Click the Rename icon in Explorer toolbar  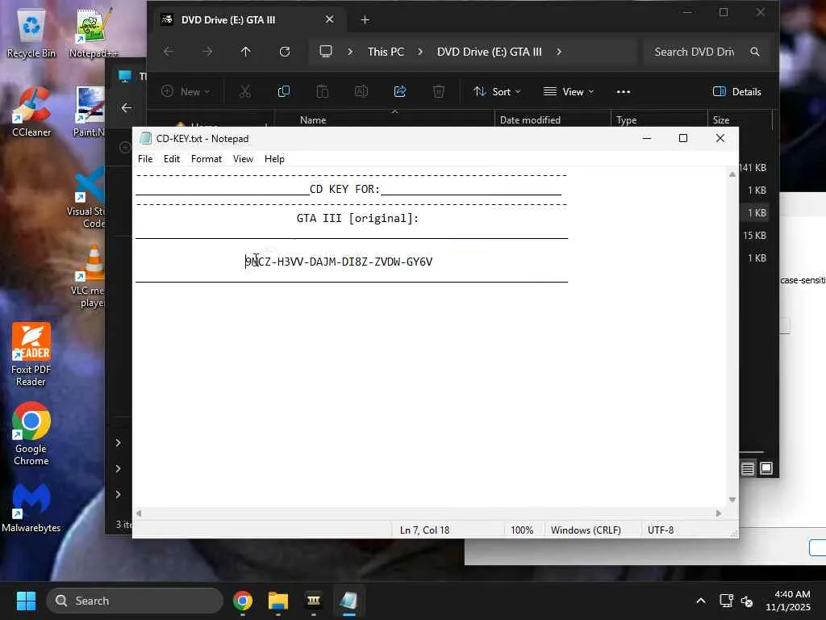click(361, 92)
